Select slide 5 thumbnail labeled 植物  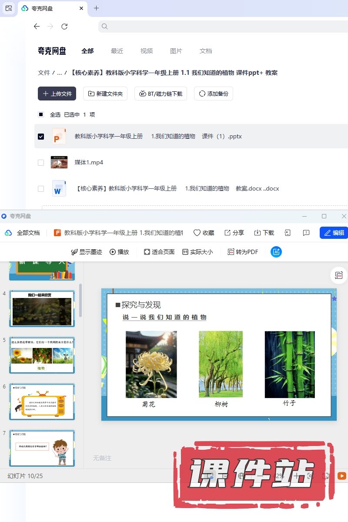42,355
